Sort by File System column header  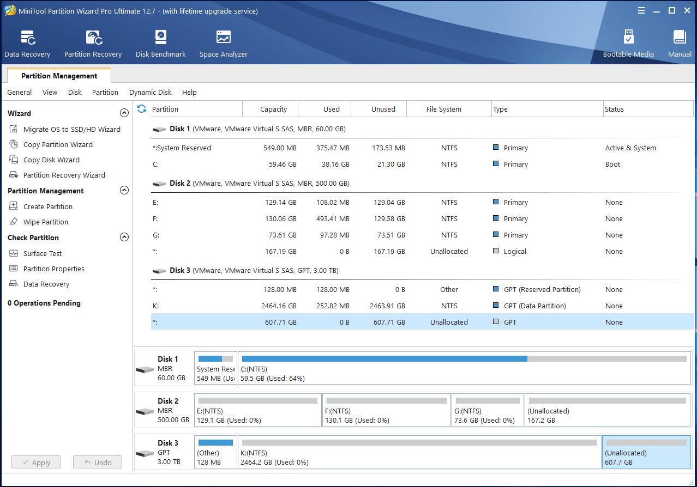point(449,109)
